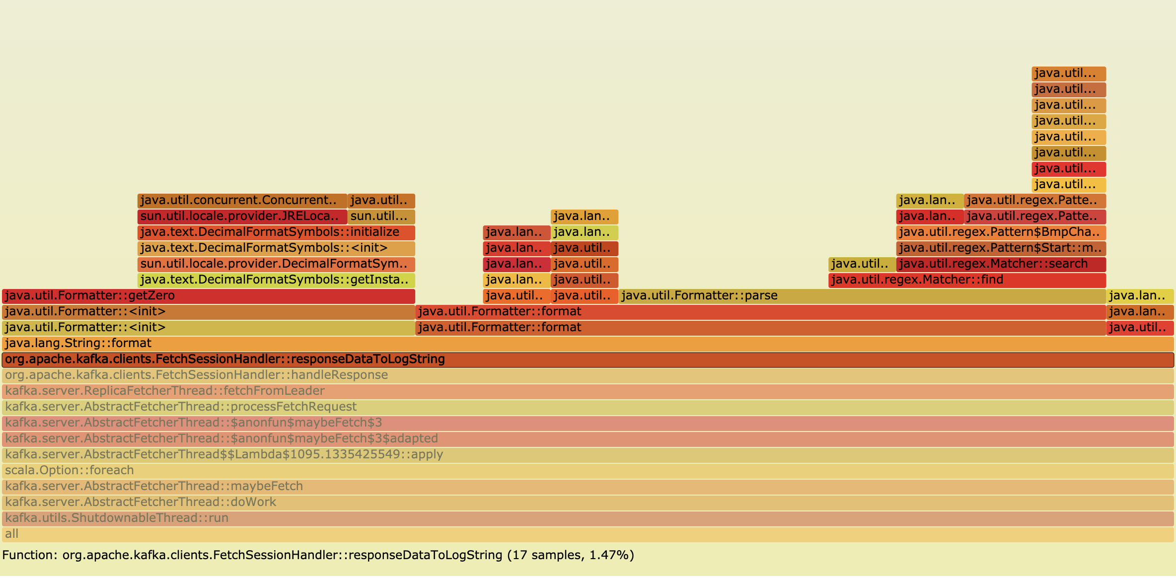Click FetchSessionHandler::handleResponse frame
Image resolution: width=1176 pixels, height=578 pixels.
[x=588, y=375]
